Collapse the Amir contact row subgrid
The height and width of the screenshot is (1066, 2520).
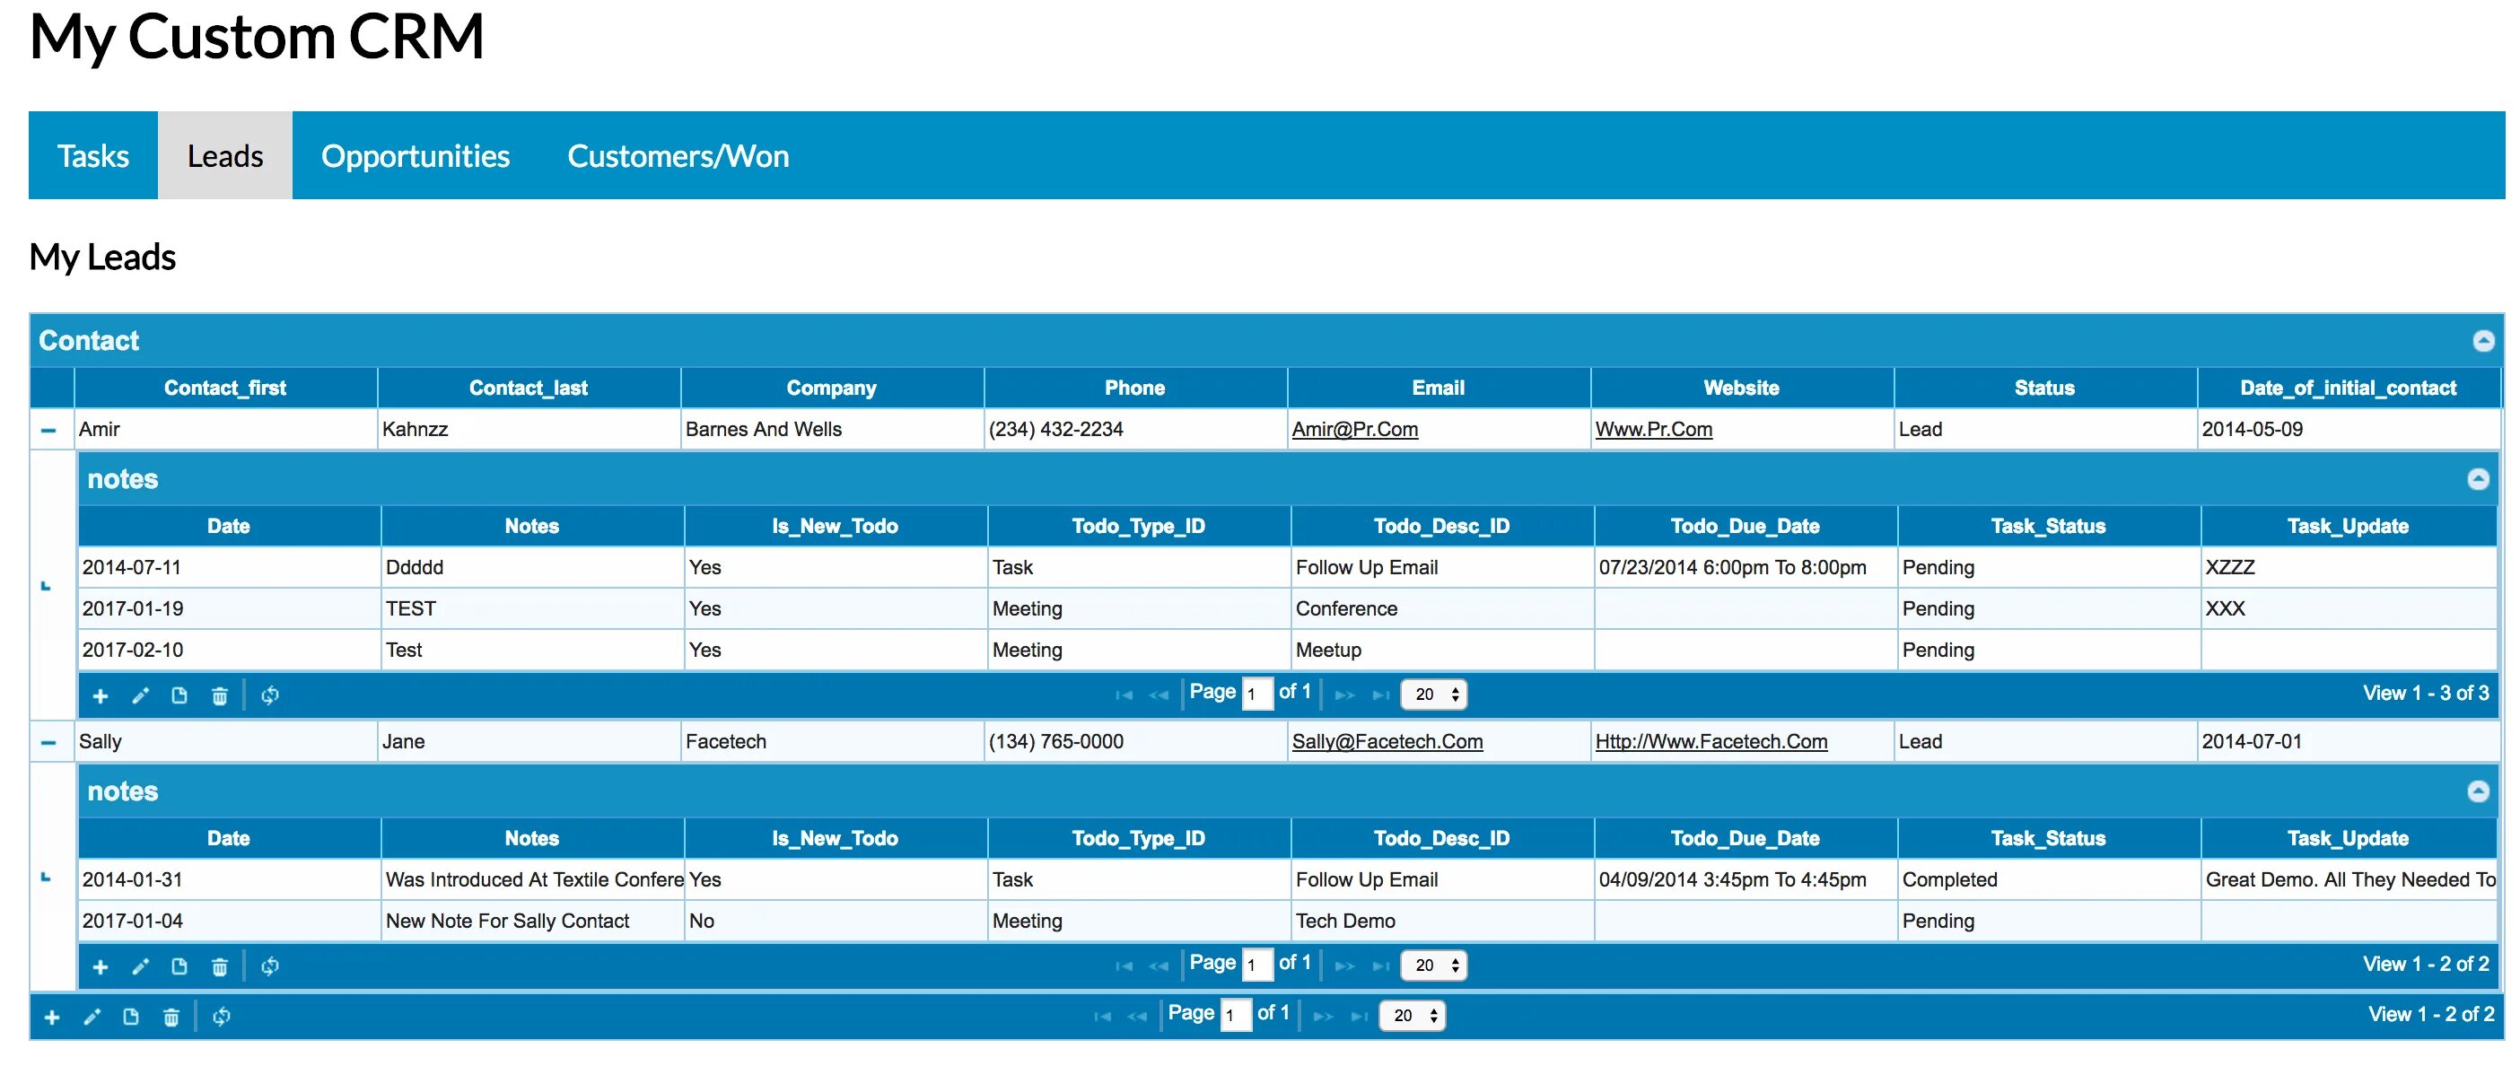tap(49, 431)
